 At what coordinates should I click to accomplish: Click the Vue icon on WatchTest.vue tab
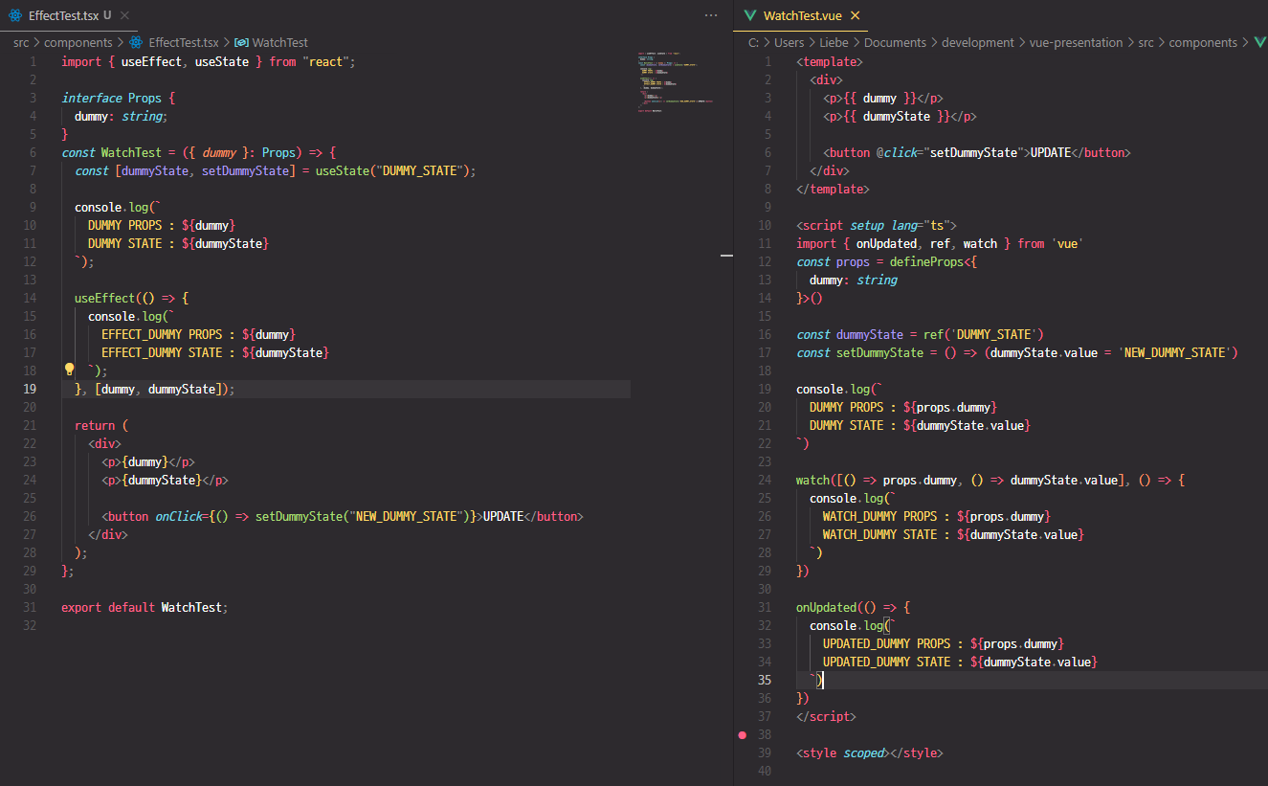[x=750, y=16]
